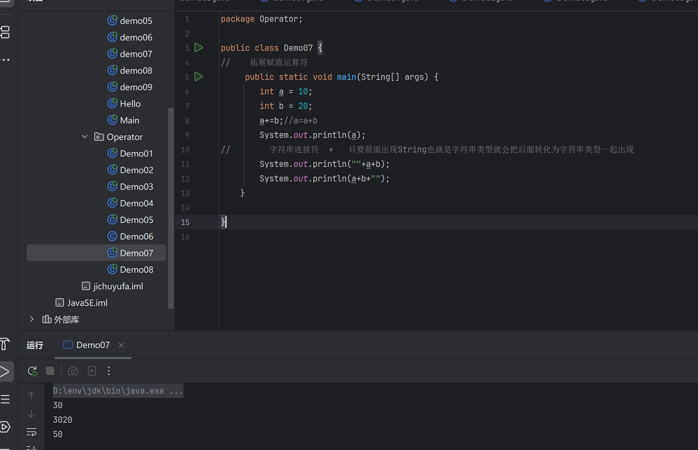
Task: Click the run gutter icon beside class Demo07
Action: tap(199, 48)
